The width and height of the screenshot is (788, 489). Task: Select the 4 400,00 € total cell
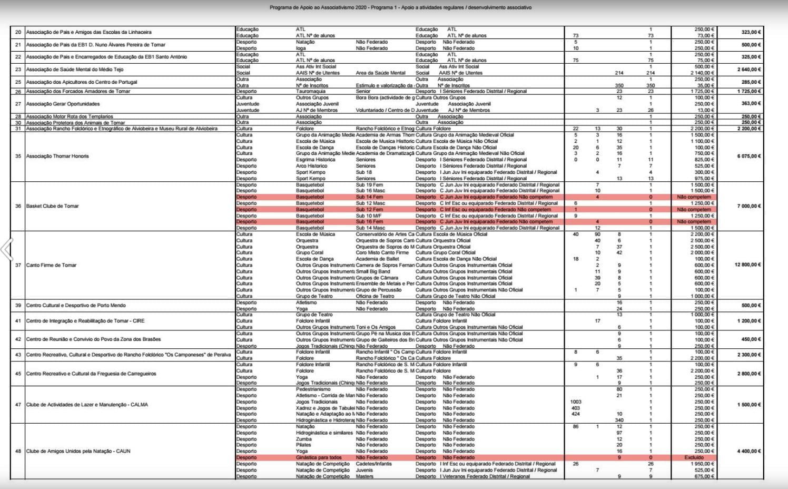tap(748, 451)
